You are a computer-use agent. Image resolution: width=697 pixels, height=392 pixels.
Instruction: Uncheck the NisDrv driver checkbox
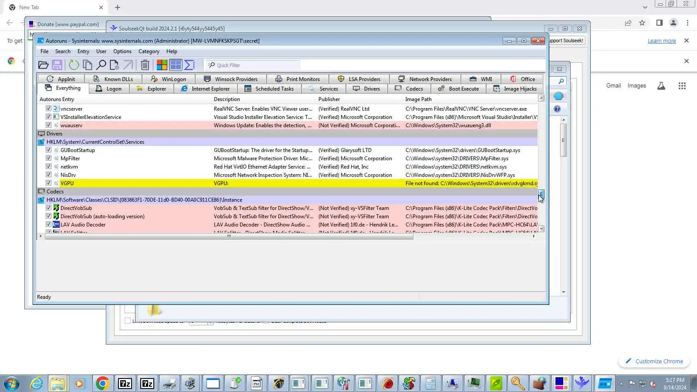coord(48,175)
